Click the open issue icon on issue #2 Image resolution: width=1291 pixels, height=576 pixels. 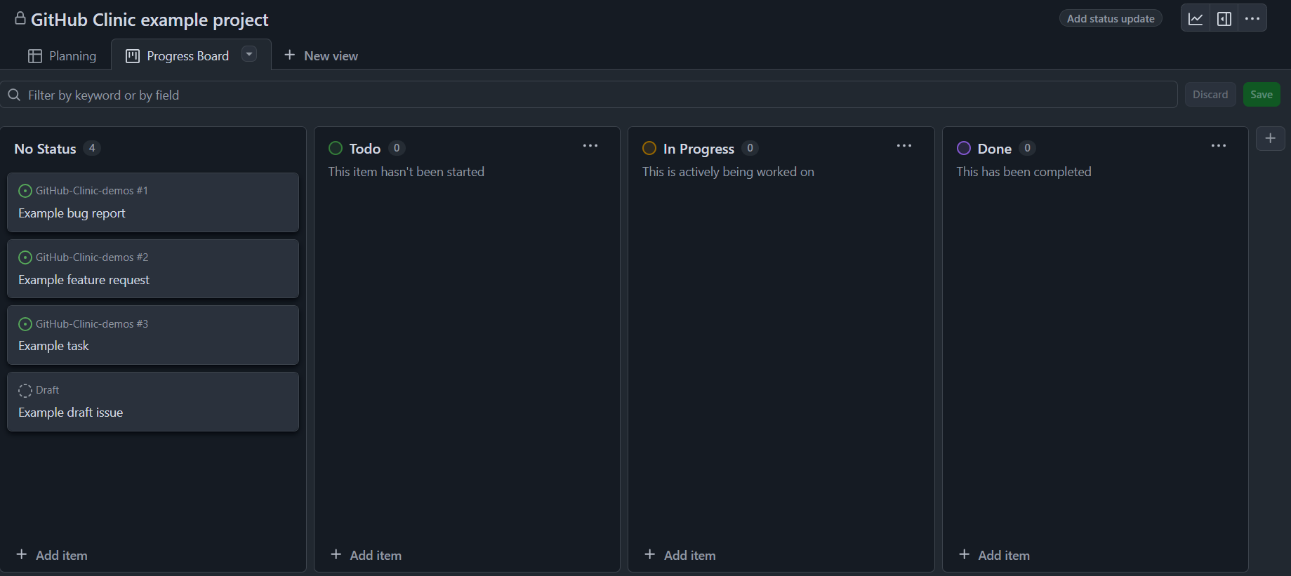click(x=25, y=257)
